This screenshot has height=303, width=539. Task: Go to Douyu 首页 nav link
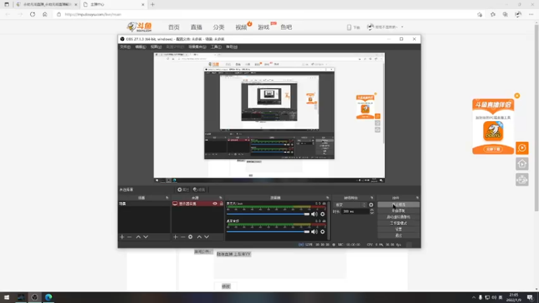174,27
